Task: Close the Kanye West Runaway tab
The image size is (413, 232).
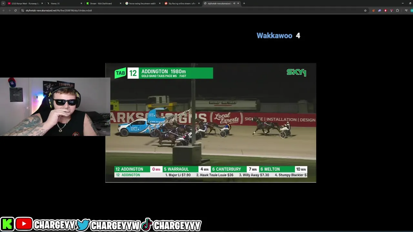Action: pyautogui.click(x=42, y=3)
